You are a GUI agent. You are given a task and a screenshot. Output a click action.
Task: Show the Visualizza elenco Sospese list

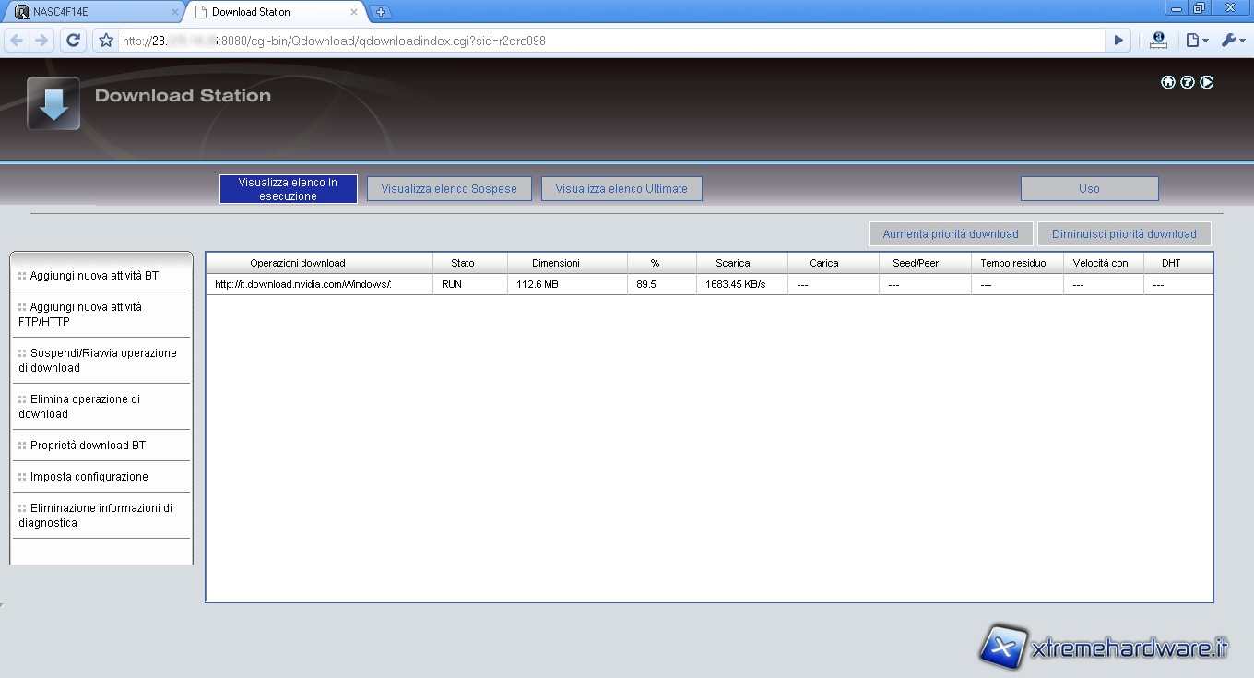click(x=449, y=189)
